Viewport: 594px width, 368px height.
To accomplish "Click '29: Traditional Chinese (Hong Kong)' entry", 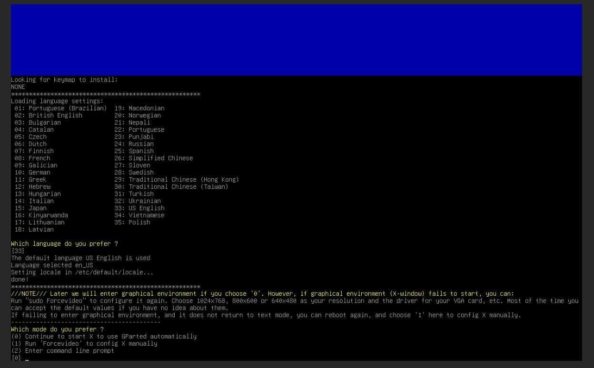I will coord(177,180).
